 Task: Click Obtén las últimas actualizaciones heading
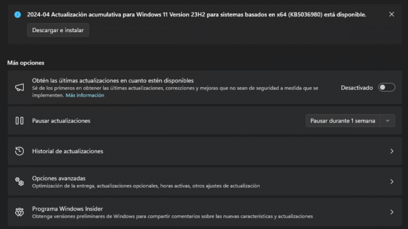tap(113, 80)
